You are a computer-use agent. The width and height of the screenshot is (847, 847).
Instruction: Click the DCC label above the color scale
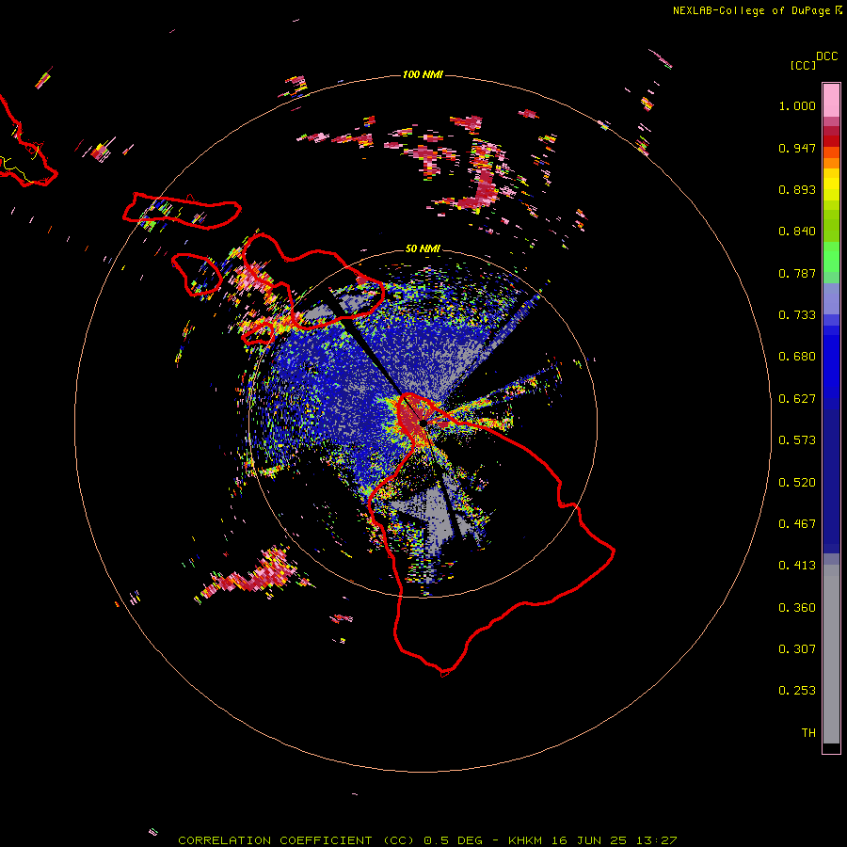click(x=826, y=56)
